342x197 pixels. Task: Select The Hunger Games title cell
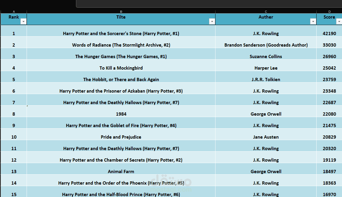pos(121,54)
